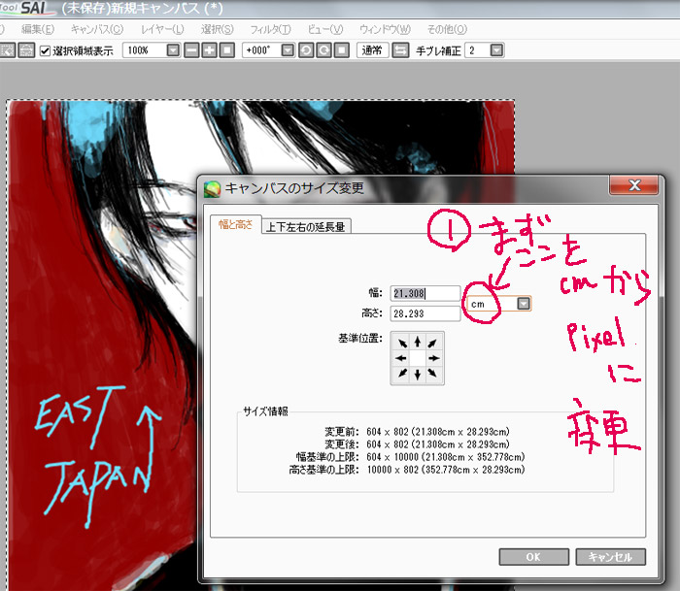Screen dimensions: 680x591
Task: Open the ウィンドウ(W) menu
Action: [x=385, y=29]
